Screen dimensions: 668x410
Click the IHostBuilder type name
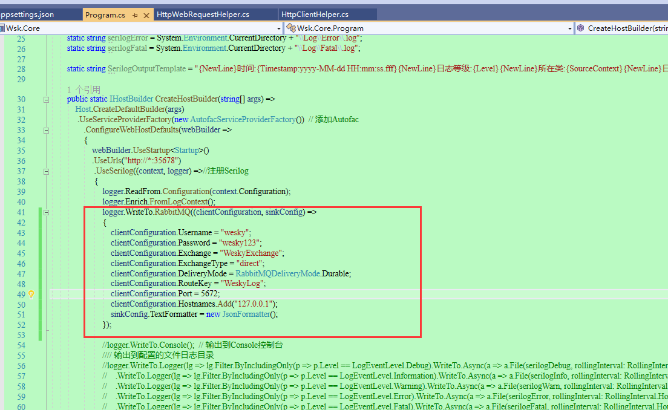(x=131, y=99)
